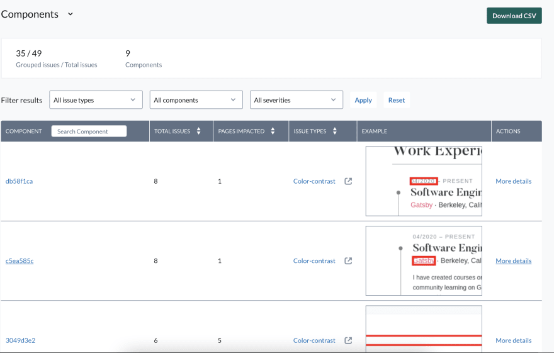Open Color-contrast link in c5ea585c row
The width and height of the screenshot is (554, 353).
[314, 261]
